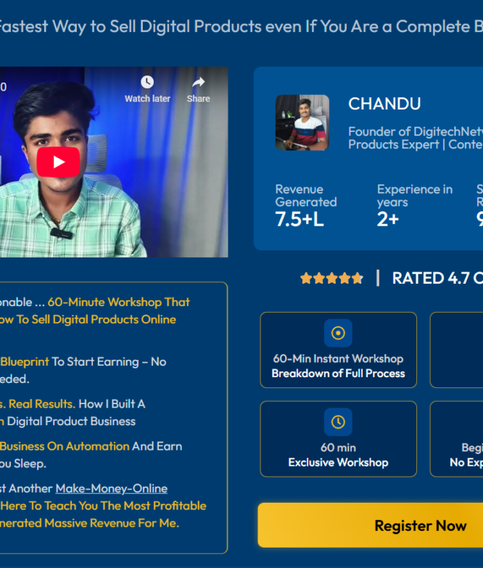Click the Share arrow icon
Screen dimensions: 483x568
(199, 82)
